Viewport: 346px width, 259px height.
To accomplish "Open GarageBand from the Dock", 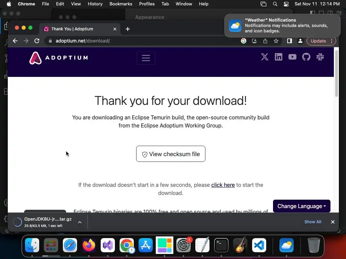I will [x=240, y=245].
